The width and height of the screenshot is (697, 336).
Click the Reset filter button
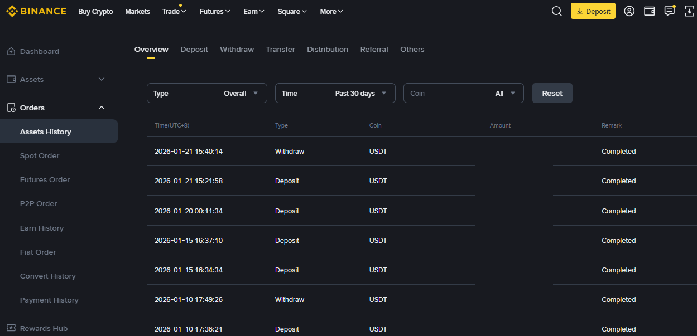pos(552,93)
